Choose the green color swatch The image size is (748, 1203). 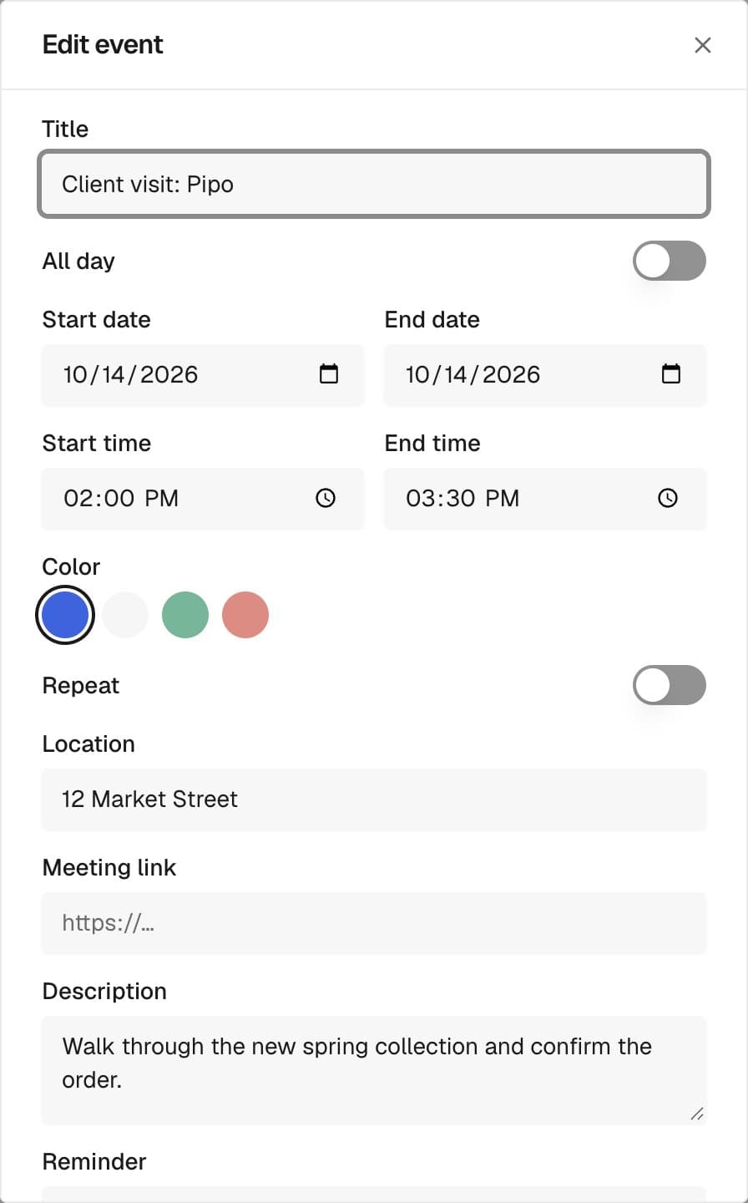[185, 615]
